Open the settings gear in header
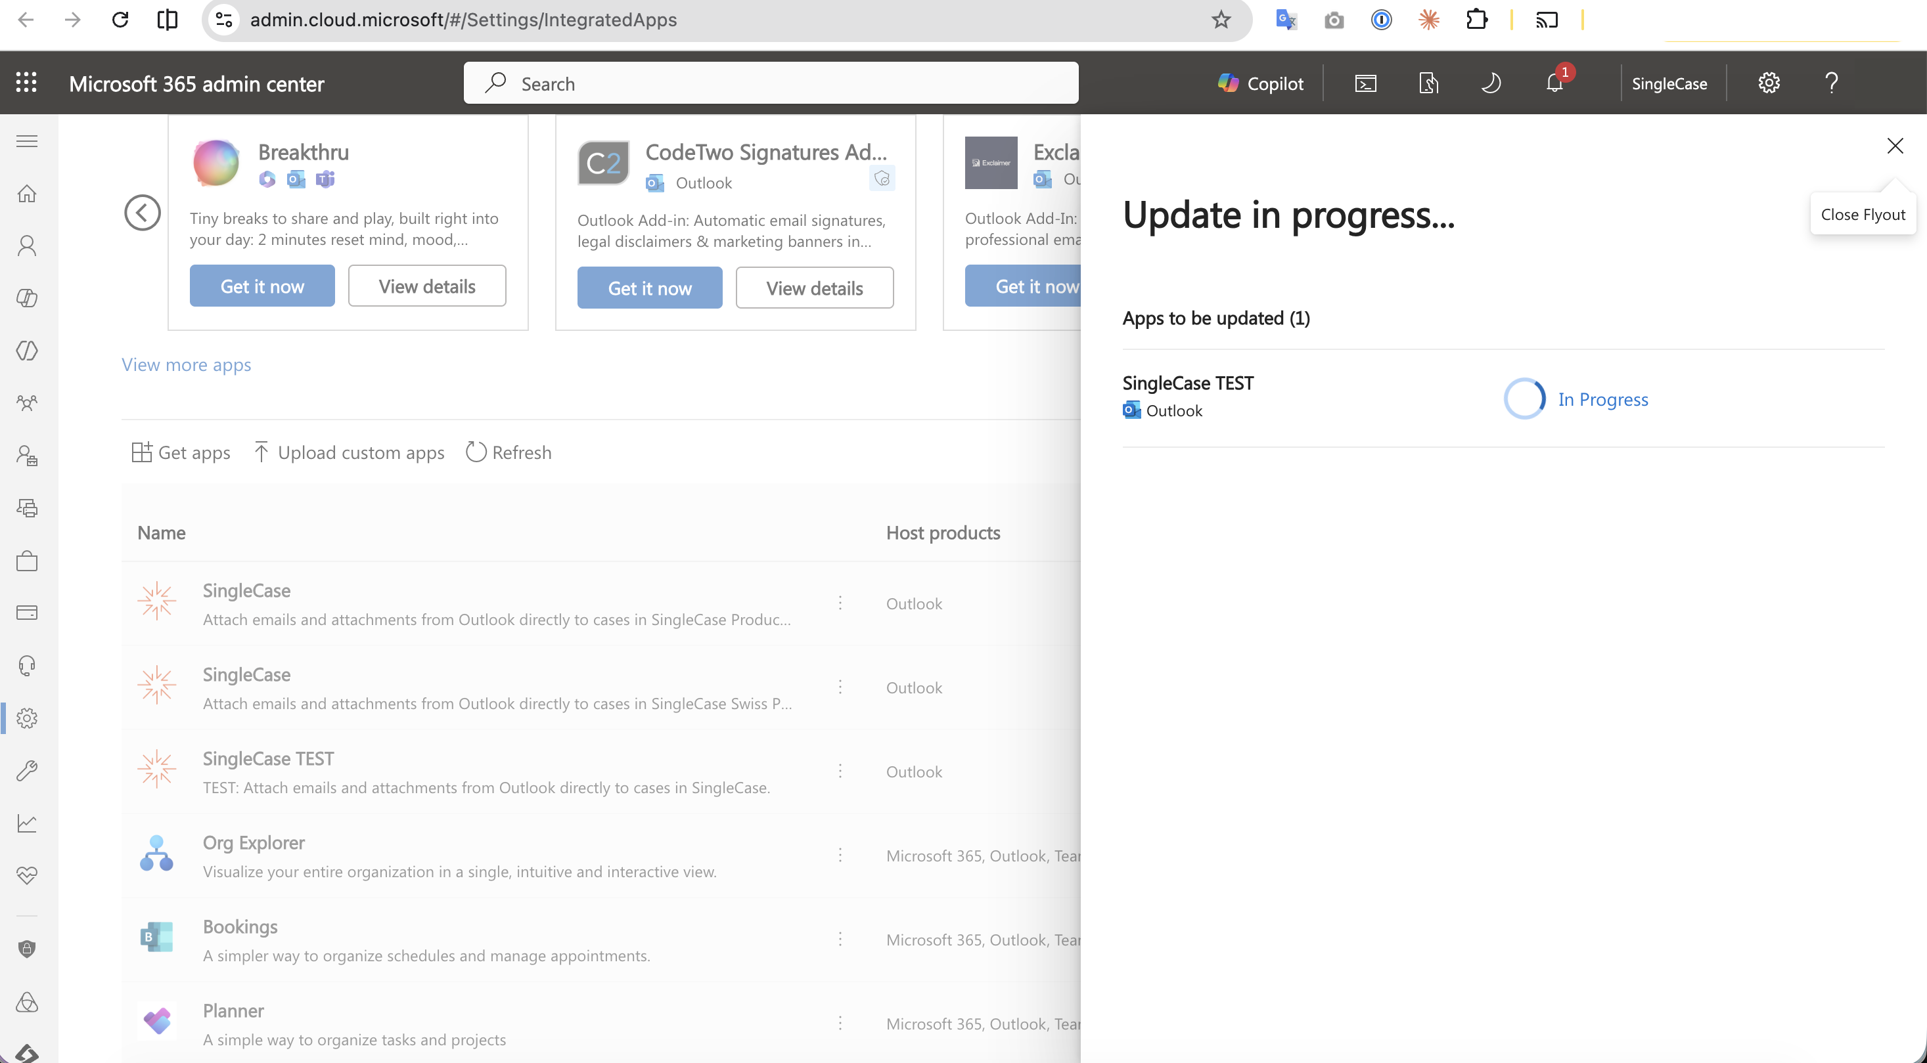Screen dimensions: 1927x1063 (x=1769, y=83)
